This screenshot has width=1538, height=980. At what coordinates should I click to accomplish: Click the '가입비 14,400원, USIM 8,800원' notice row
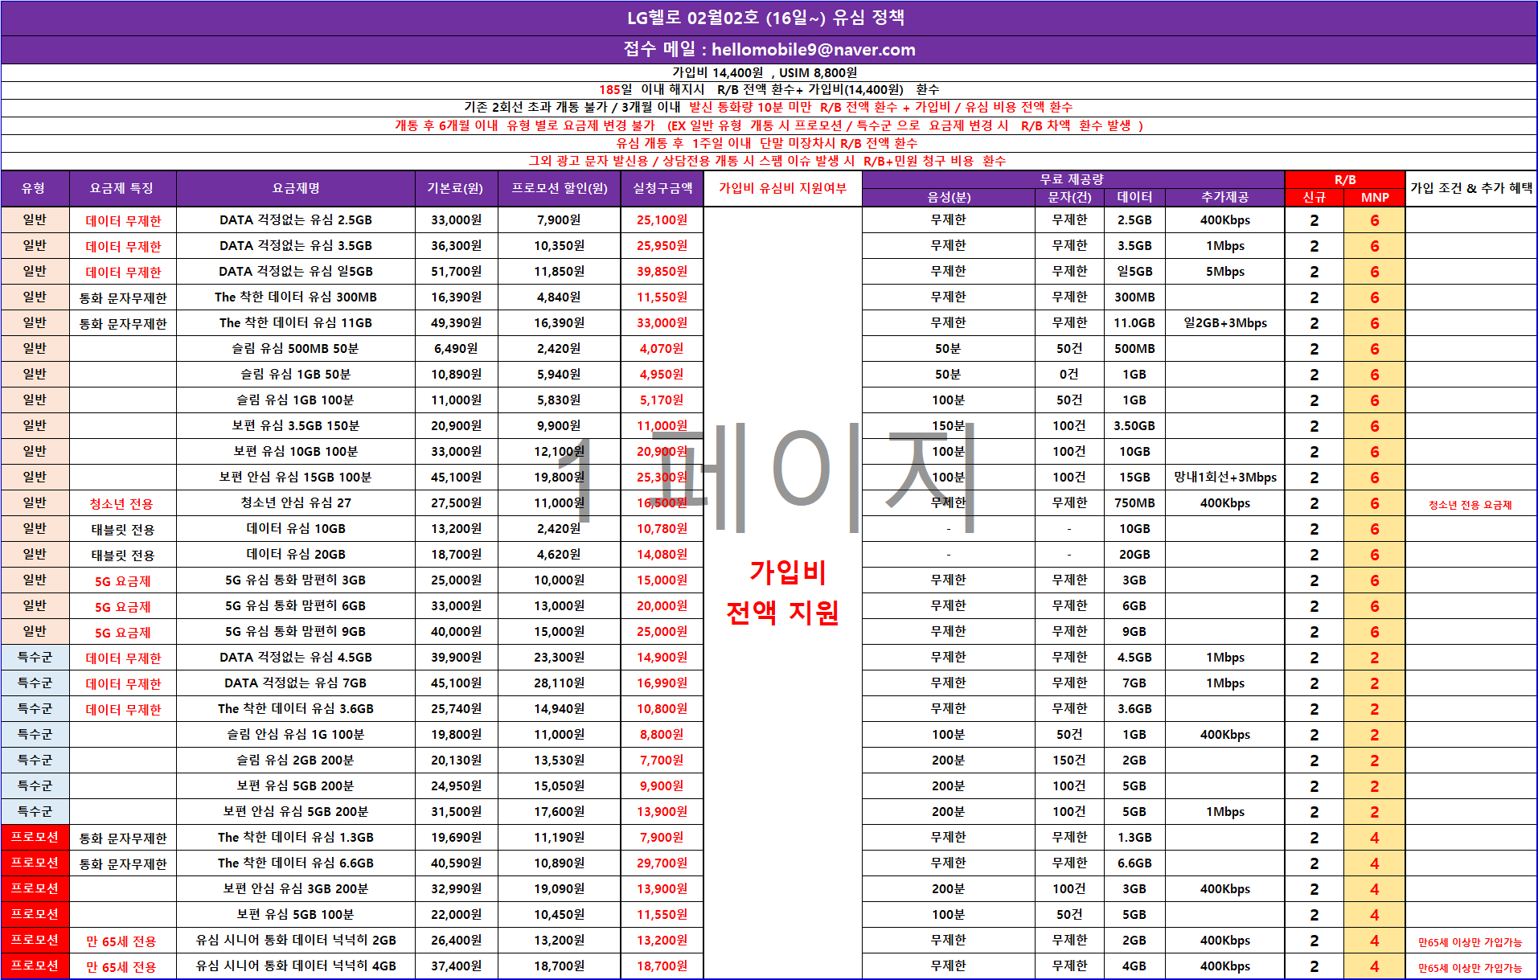(x=769, y=72)
